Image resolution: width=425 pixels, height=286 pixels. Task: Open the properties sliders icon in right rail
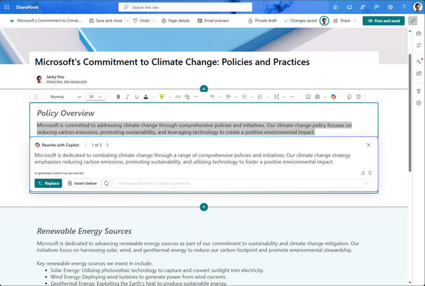pos(419,45)
